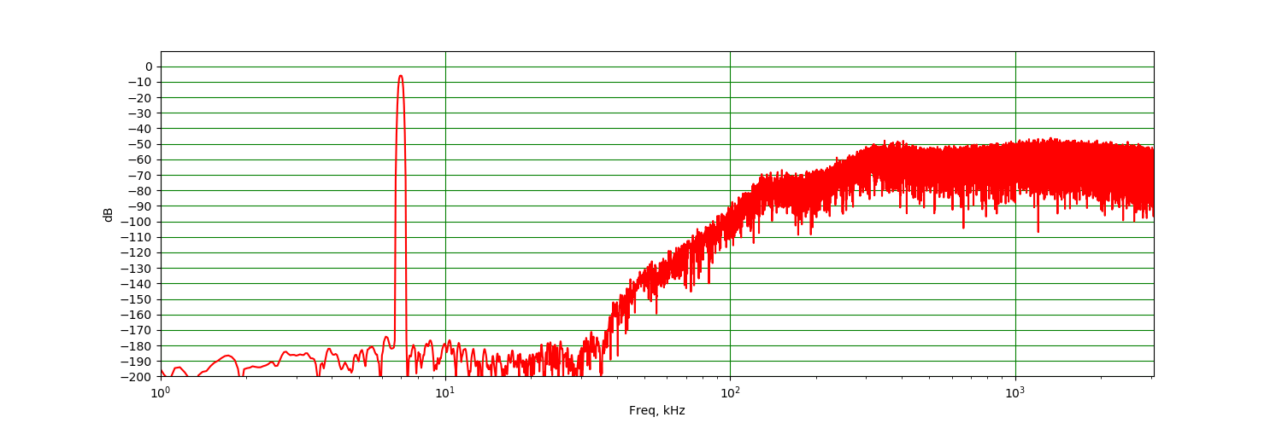The image size is (1282, 423).
Task: Click the y-axis tick label '−120'
Action: point(137,252)
